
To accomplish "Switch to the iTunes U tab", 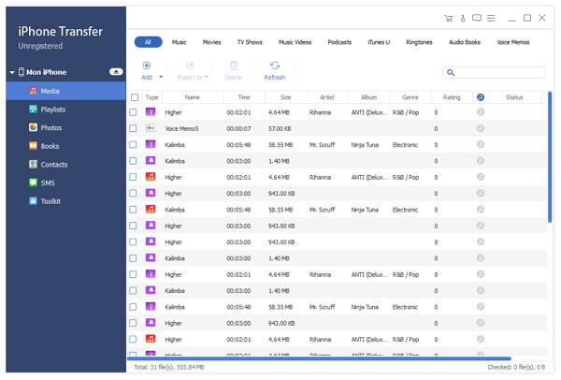I will pos(379,42).
